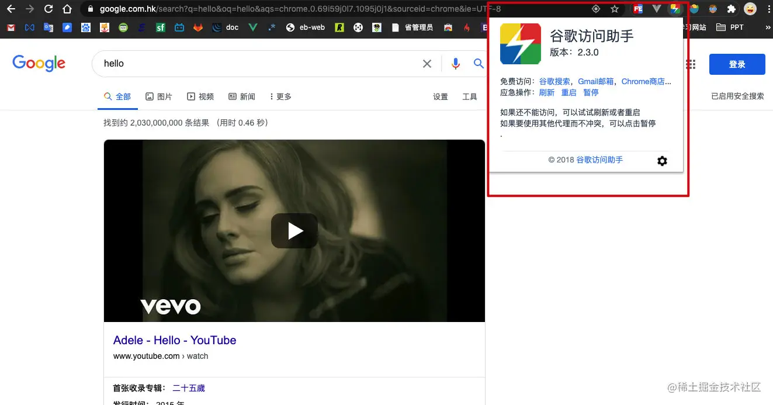Open the Bilibili bookmark icon
This screenshot has height=405, width=773.
pos(179,27)
